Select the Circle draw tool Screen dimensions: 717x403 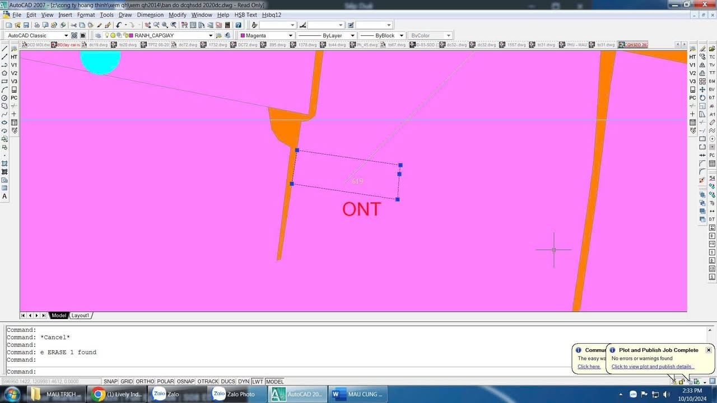pos(4,98)
